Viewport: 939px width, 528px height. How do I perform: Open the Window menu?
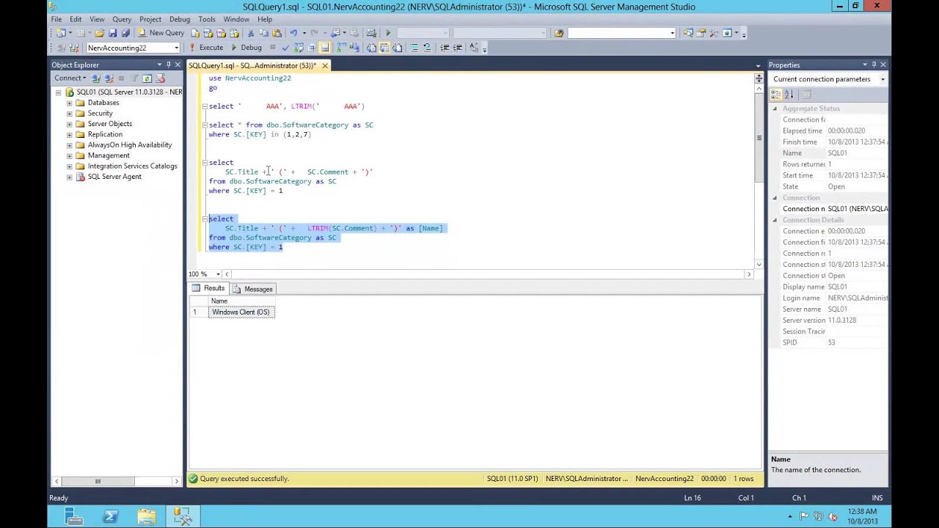[236, 19]
